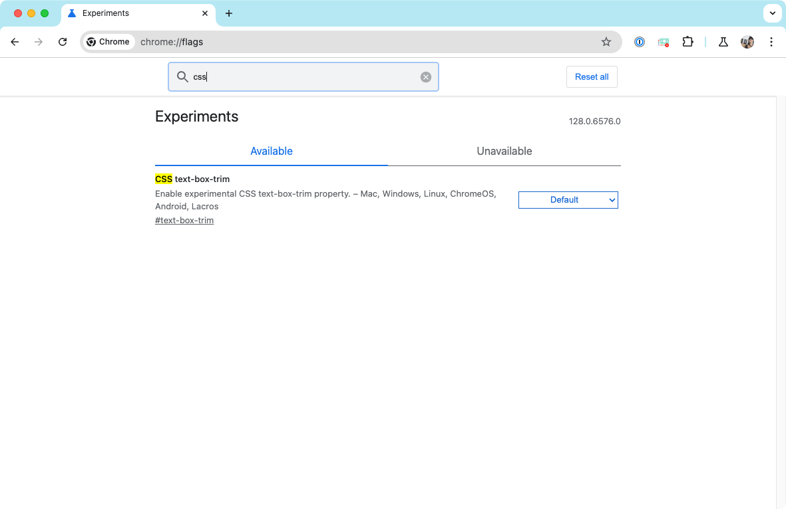Click the Reset all button

point(591,76)
